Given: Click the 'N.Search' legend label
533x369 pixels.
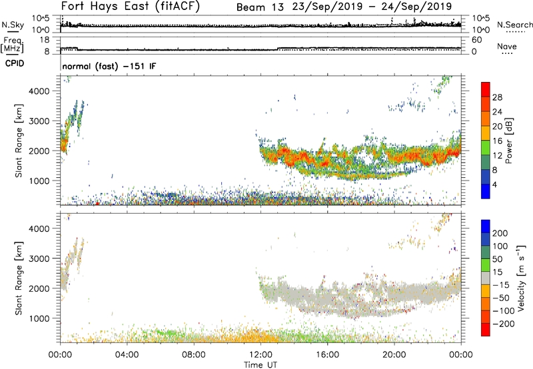Looking at the screenshot, I should pos(514,25).
